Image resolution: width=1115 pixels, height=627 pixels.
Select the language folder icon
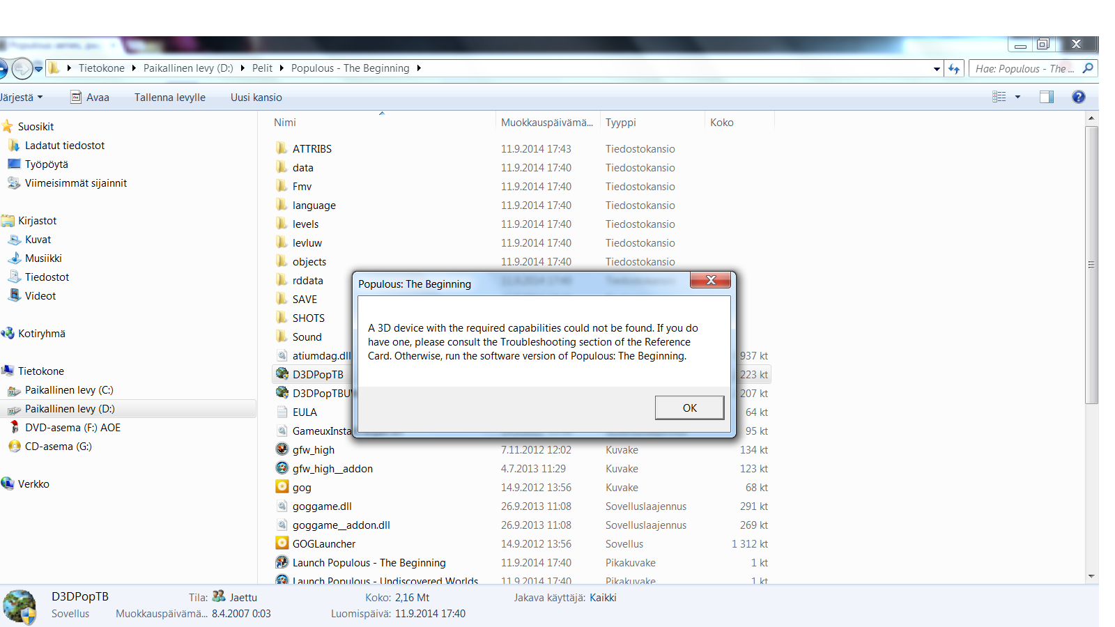(x=282, y=205)
